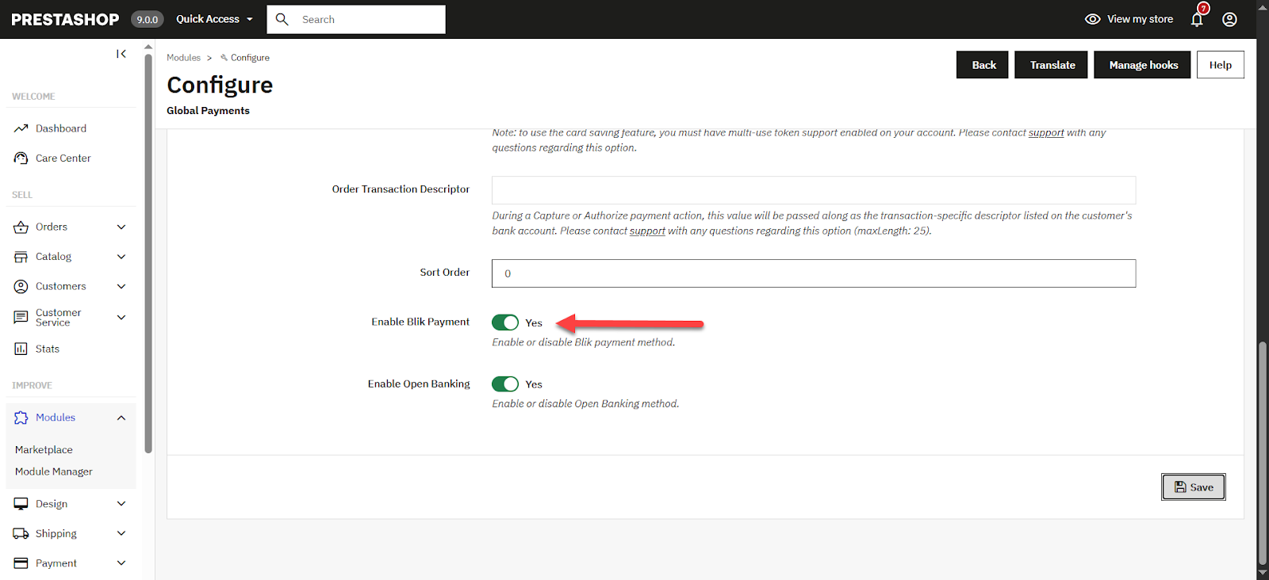Expand the Shipping menu chevron
The width and height of the screenshot is (1269, 580).
pyautogui.click(x=121, y=534)
